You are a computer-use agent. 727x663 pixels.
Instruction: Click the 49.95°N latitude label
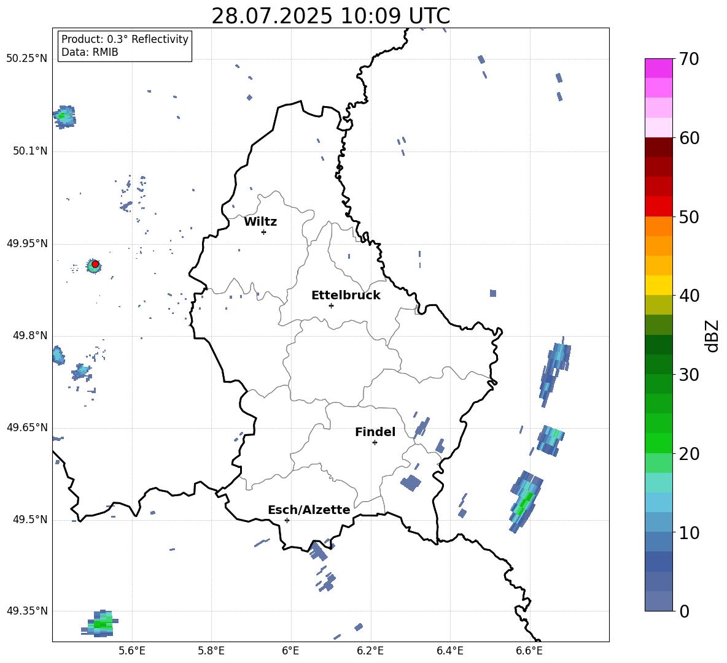click(27, 243)
